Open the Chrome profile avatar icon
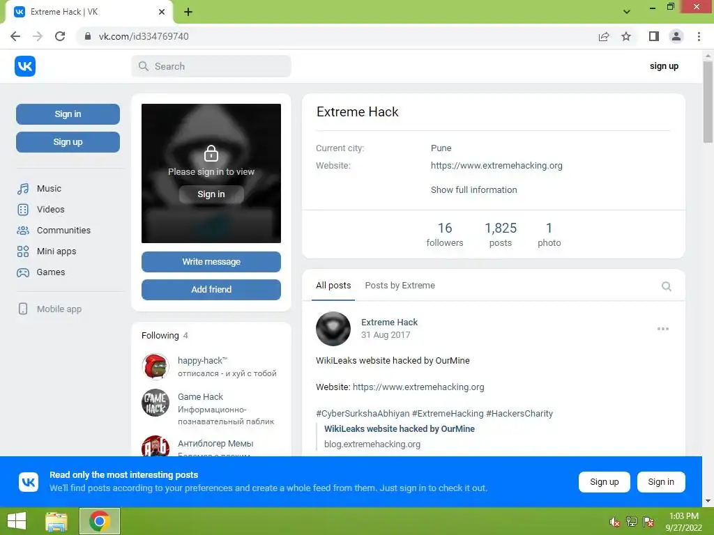This screenshot has height=535, width=714. (x=676, y=36)
